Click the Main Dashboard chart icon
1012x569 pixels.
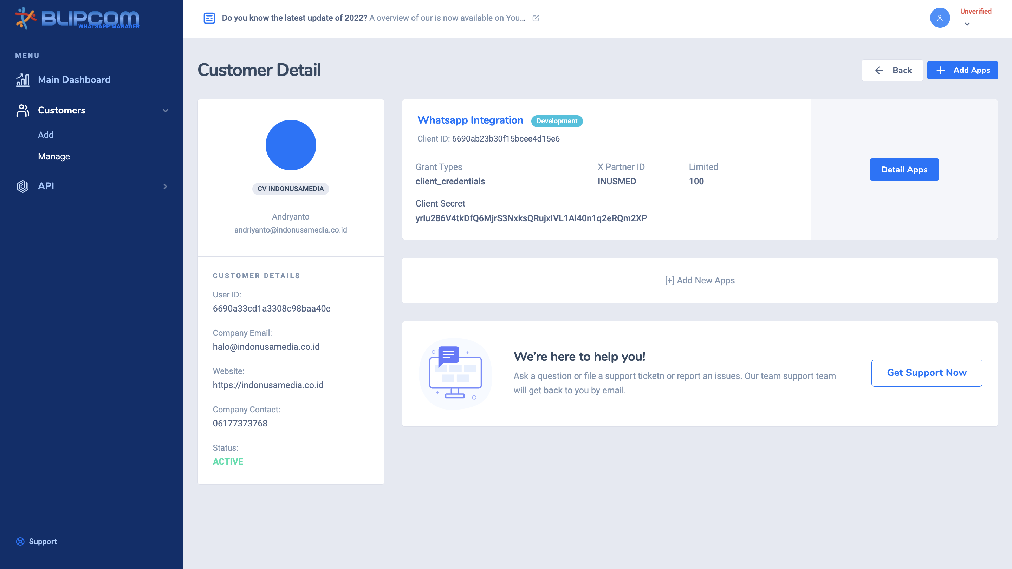[23, 80]
